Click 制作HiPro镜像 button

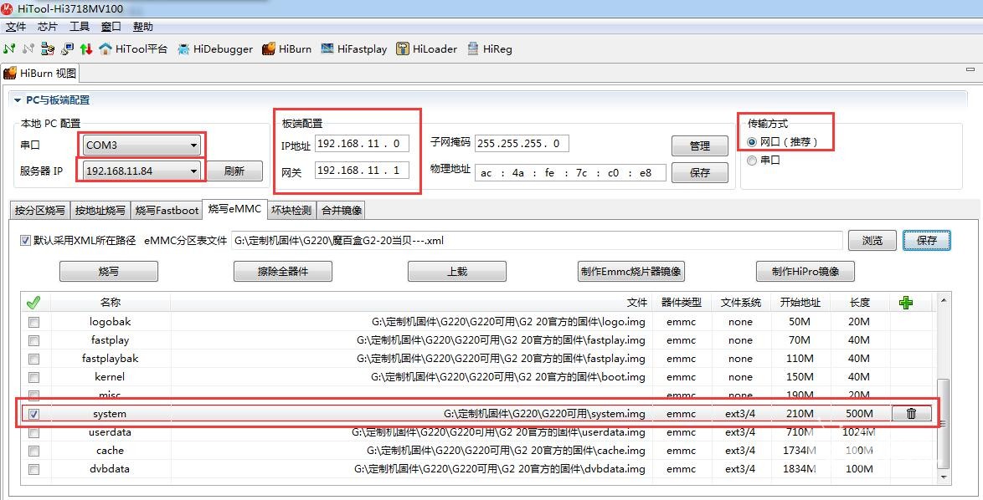click(805, 272)
